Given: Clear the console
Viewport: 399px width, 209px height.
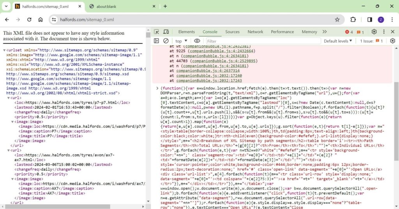Looking at the screenshot, I should click(166, 41).
